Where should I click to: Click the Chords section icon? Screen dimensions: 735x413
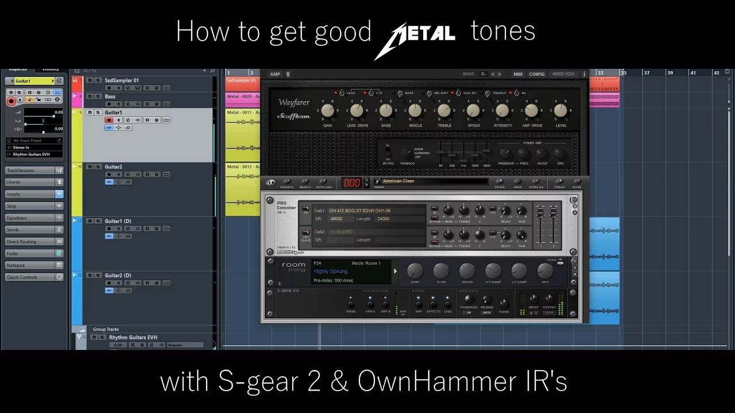tap(59, 182)
